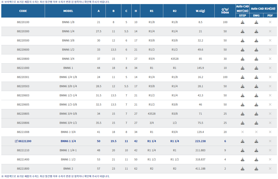Download DWG file for code 88221210
Viewport: 278px width, 179px height.
tap(256, 150)
